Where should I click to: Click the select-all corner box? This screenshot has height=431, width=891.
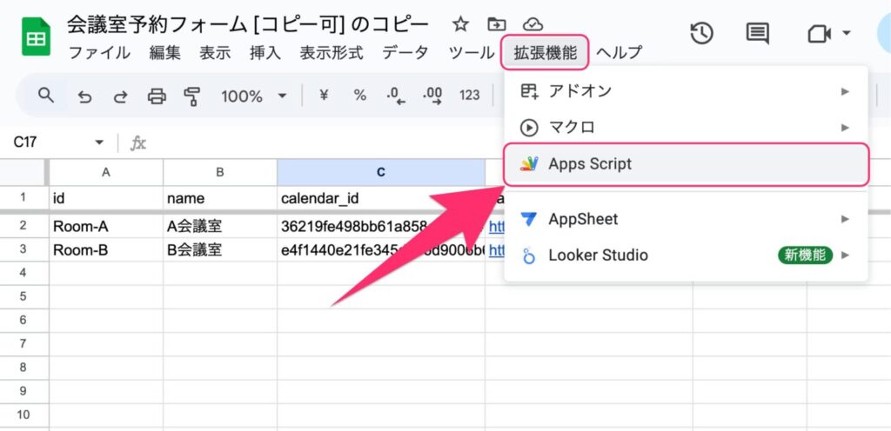(23, 172)
